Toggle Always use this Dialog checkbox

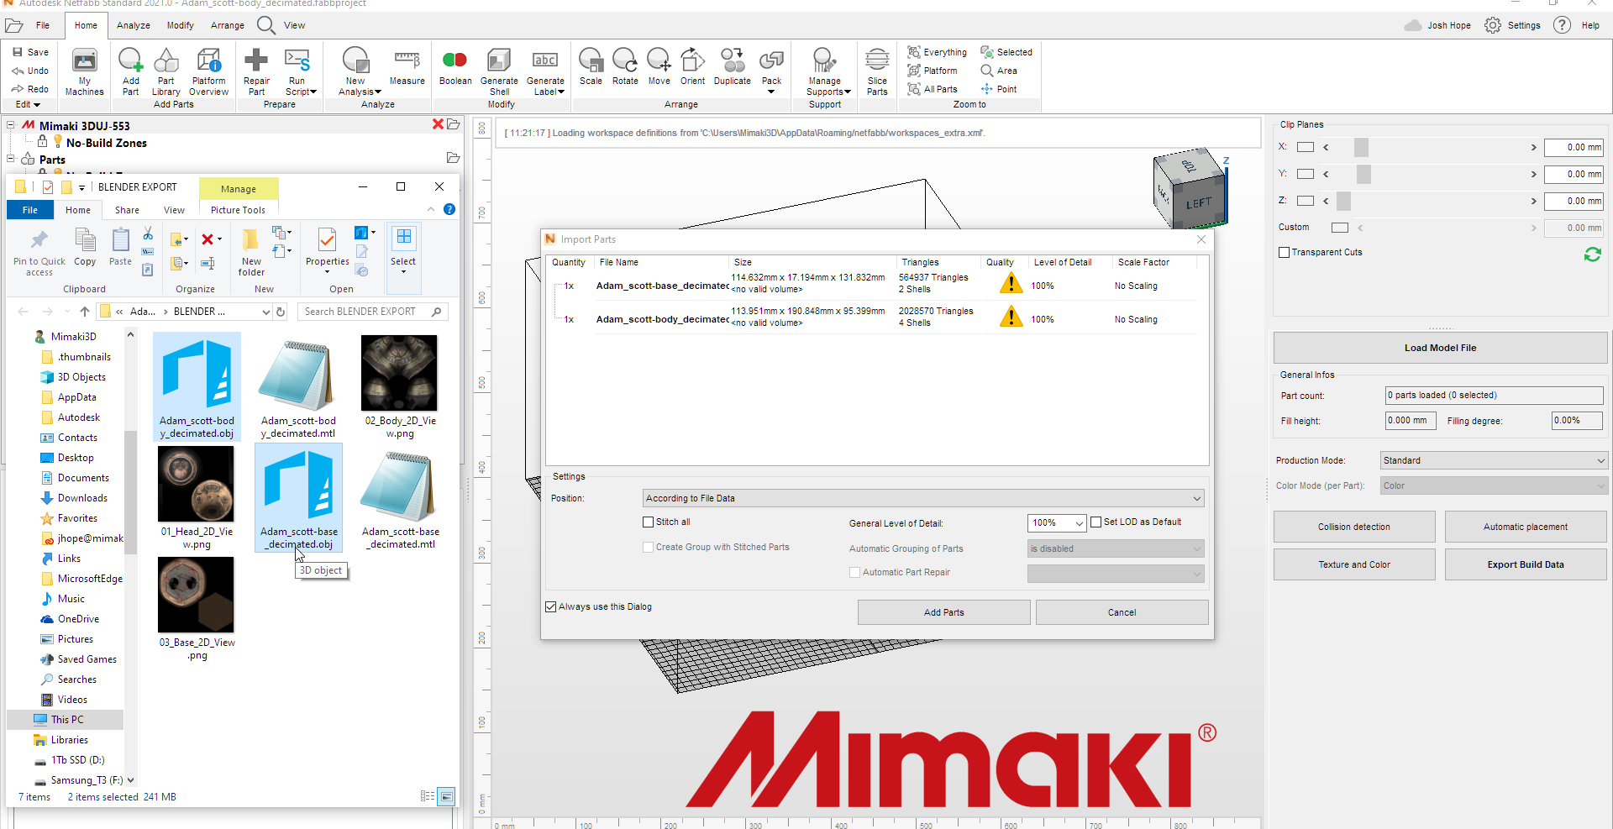(551, 606)
